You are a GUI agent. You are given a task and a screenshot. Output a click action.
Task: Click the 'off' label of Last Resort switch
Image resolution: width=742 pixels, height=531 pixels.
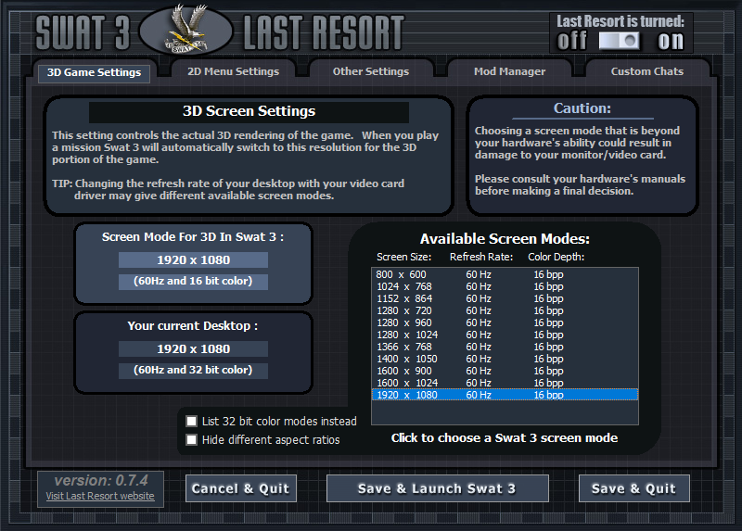point(572,41)
